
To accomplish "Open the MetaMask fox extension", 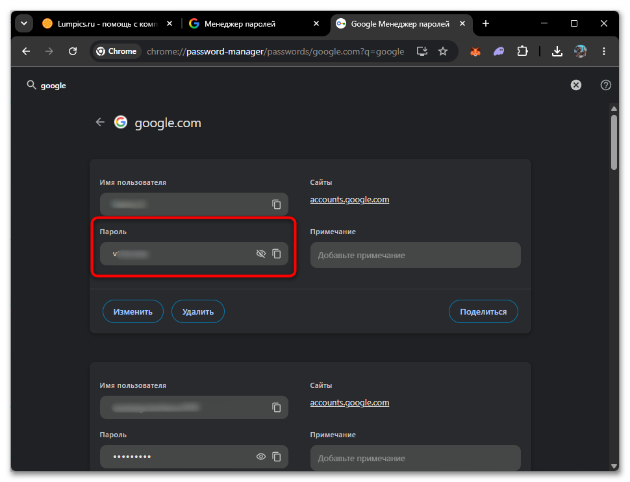I will (x=475, y=51).
